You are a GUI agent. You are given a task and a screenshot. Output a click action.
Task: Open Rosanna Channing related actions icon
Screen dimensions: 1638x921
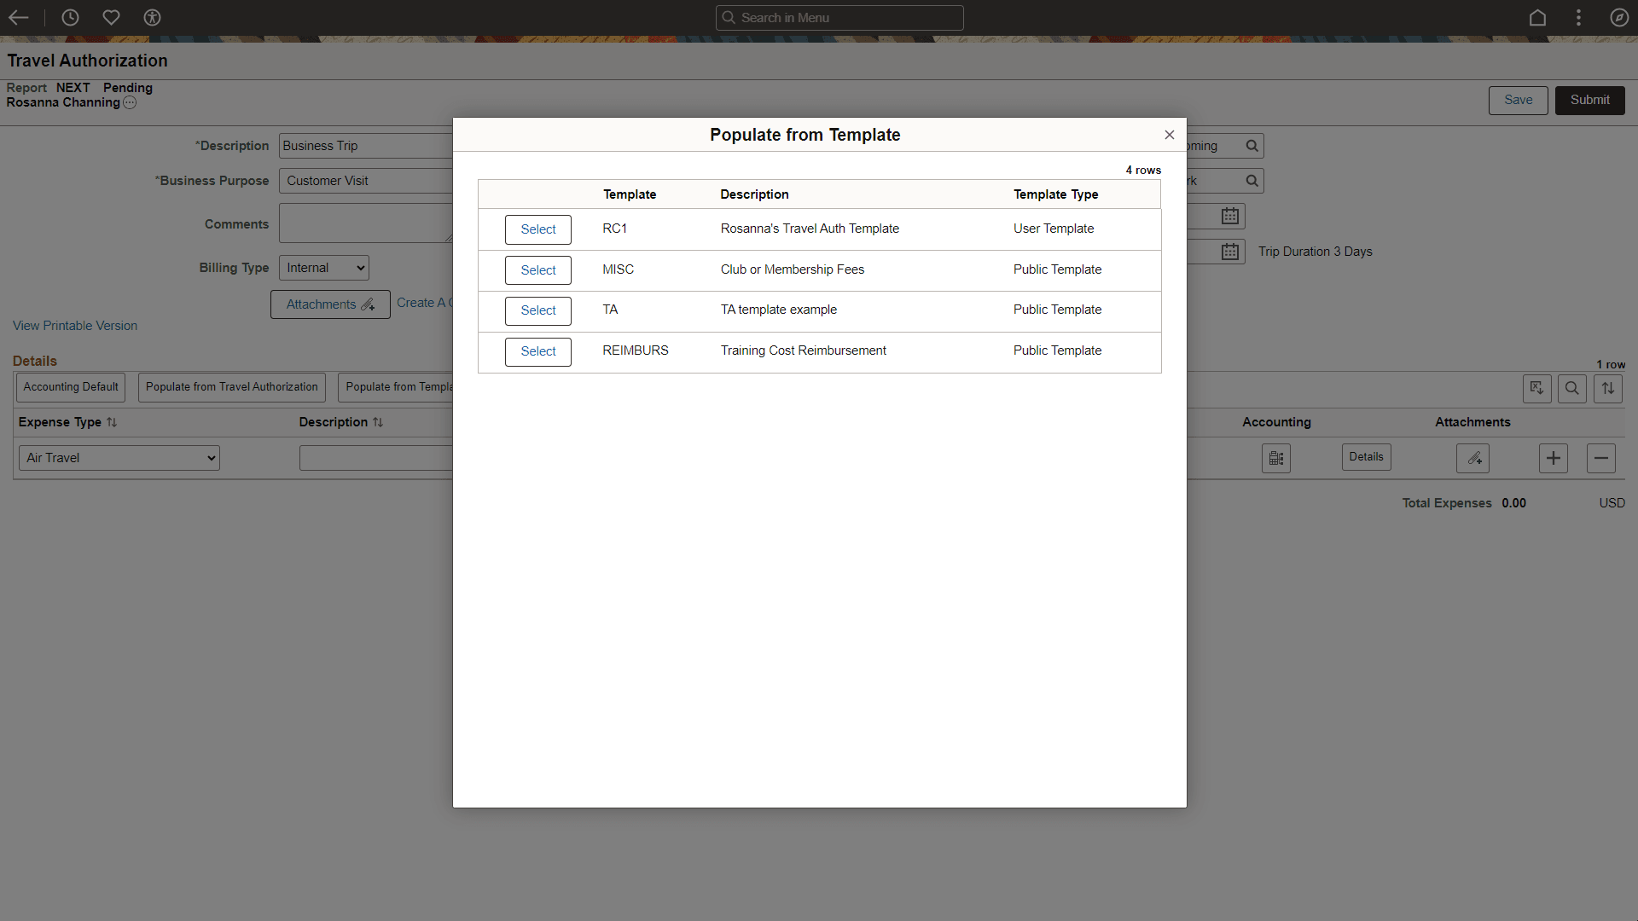point(130,102)
